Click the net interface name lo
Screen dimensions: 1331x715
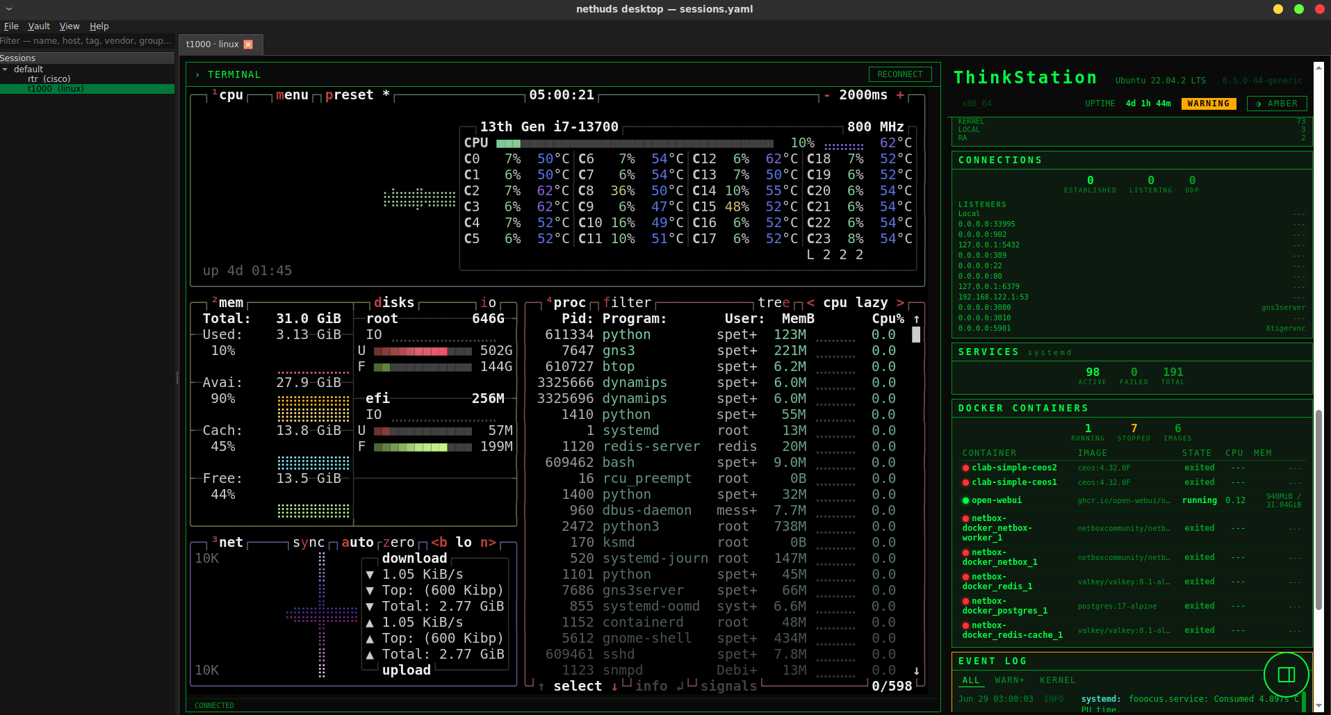464,543
